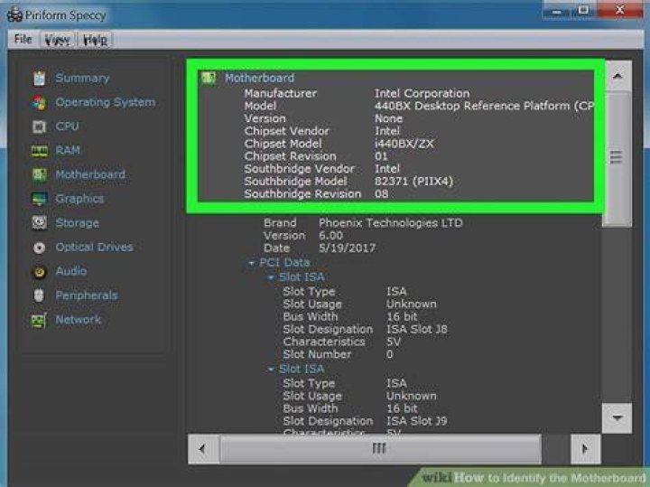Image resolution: width=650 pixels, height=487 pixels.
Task: Click the Optical Drives disc icon
Action: (40, 248)
